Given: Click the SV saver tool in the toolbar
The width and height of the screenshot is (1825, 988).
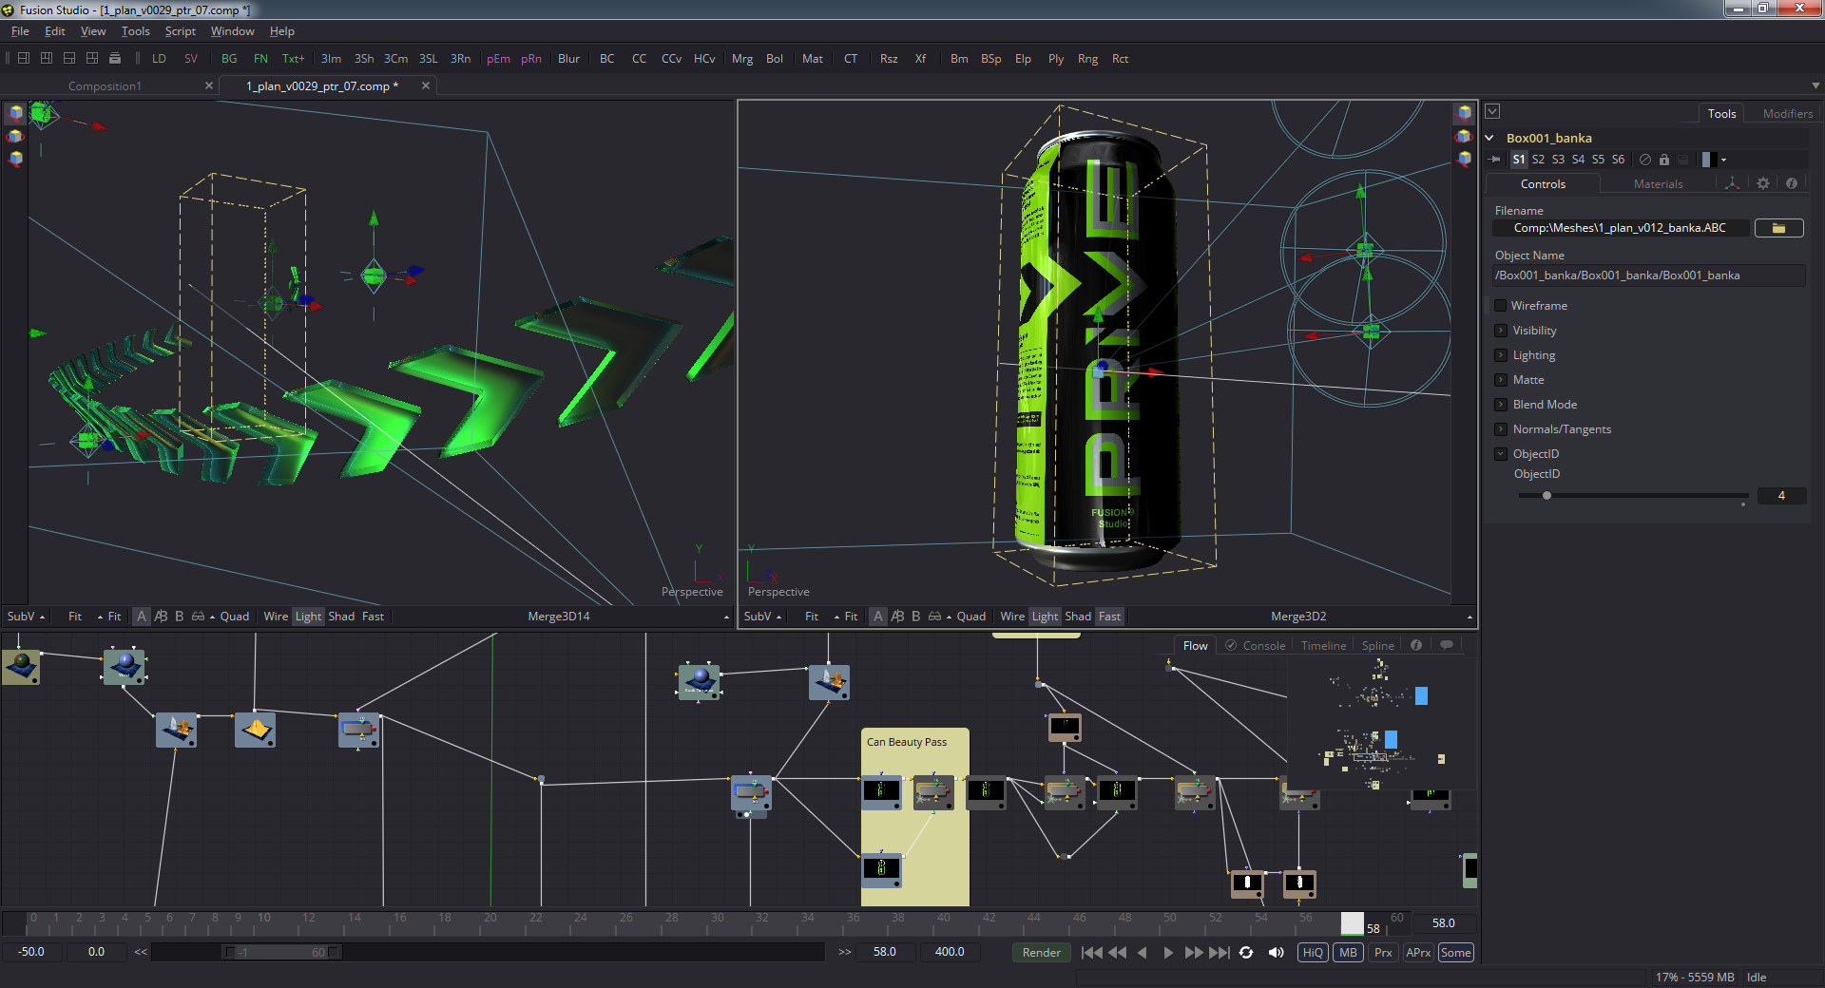Looking at the screenshot, I should tap(191, 59).
